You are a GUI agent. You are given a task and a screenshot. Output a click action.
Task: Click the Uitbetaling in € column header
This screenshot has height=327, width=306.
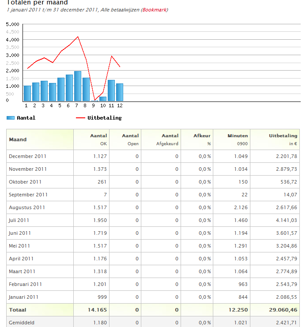pyautogui.click(x=275, y=139)
